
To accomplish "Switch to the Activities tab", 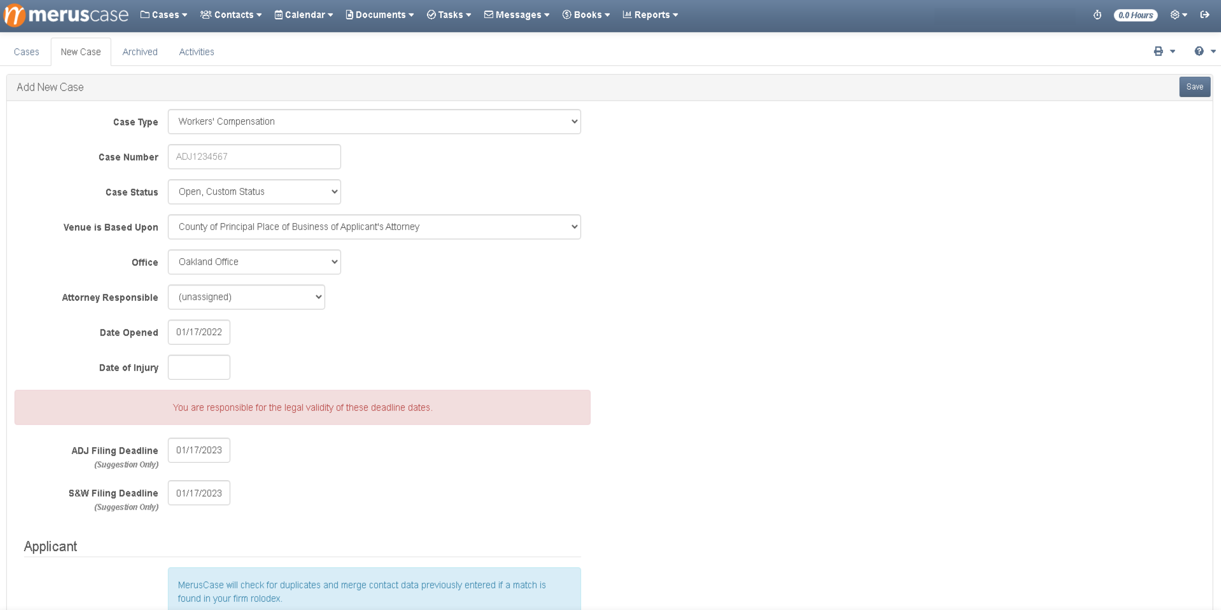I will coord(196,52).
